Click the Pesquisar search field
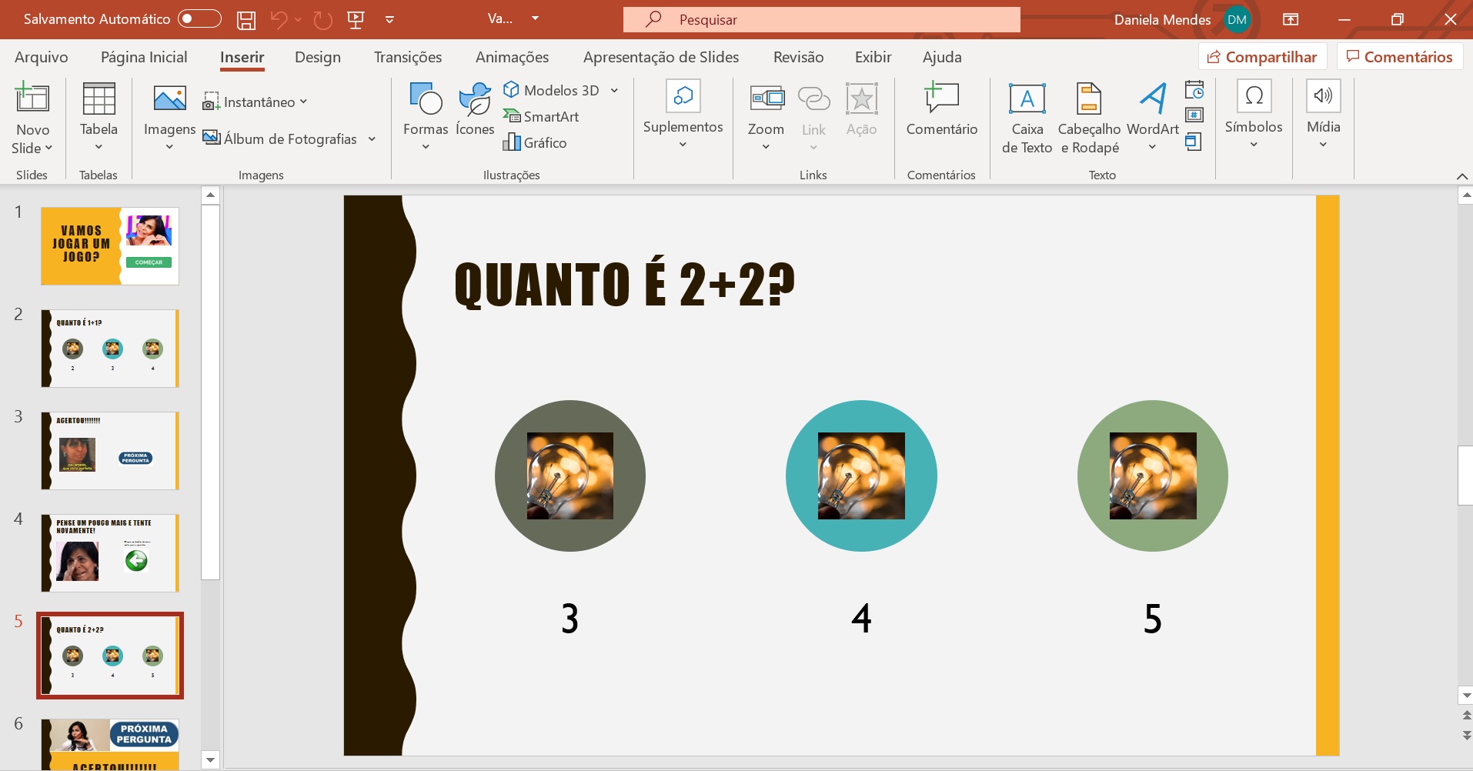 (821, 20)
